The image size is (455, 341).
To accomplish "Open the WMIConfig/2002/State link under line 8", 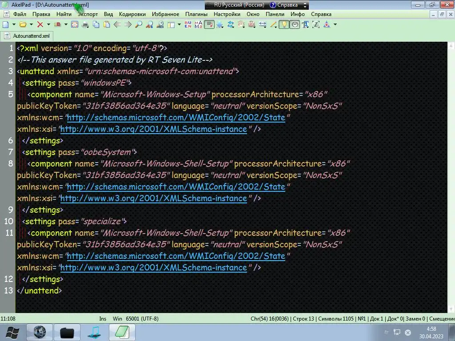I will pos(176,187).
